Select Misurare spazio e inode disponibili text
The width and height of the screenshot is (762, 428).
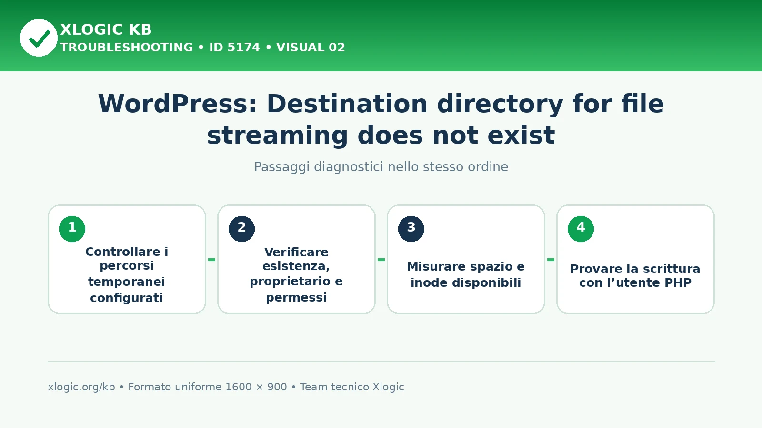466,274
